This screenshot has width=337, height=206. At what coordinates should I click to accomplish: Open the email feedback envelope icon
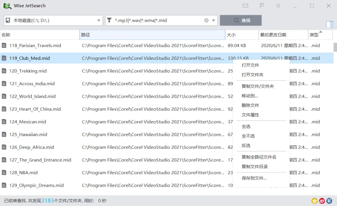(246, 6)
